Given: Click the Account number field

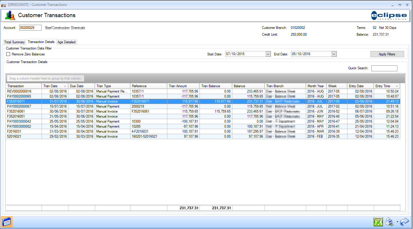Looking at the screenshot, I should coord(30,28).
